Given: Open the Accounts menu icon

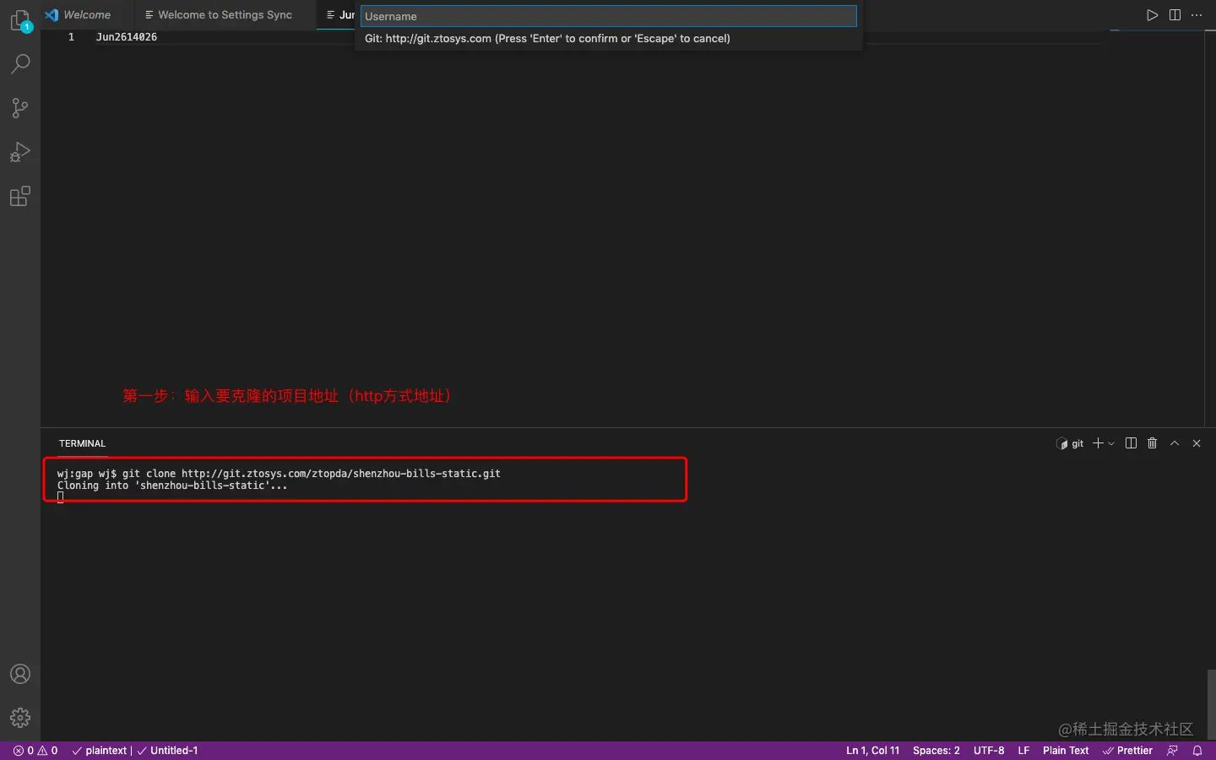Looking at the screenshot, I should 20,674.
